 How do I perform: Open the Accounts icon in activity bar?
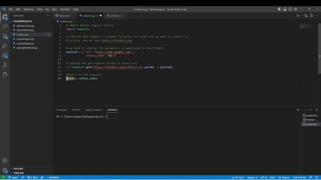tap(5, 160)
